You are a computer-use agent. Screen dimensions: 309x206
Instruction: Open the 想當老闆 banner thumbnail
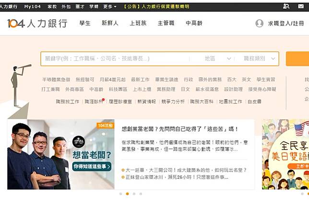click(x=60, y=154)
